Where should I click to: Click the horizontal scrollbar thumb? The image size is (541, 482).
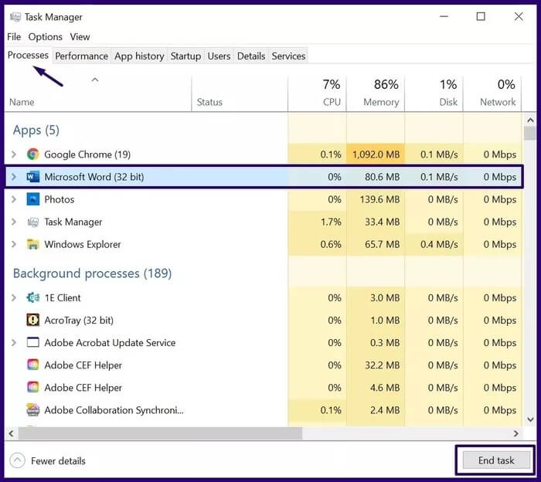pyautogui.click(x=160, y=433)
